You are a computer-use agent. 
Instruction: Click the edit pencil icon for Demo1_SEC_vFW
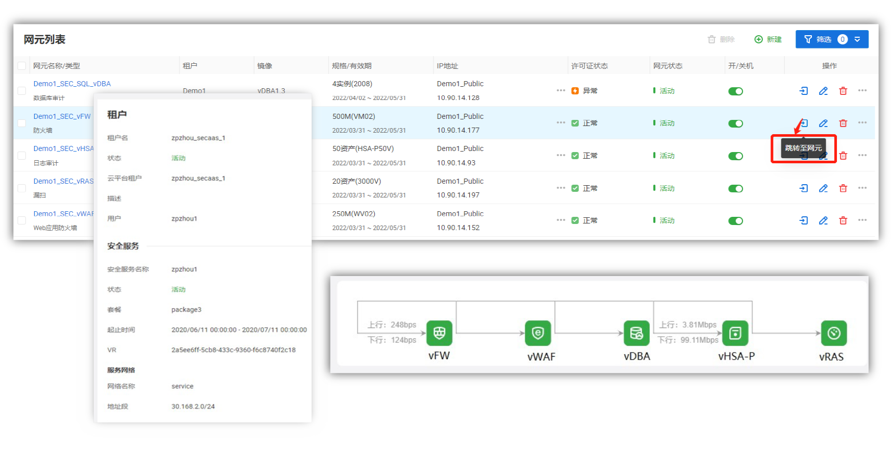click(823, 123)
